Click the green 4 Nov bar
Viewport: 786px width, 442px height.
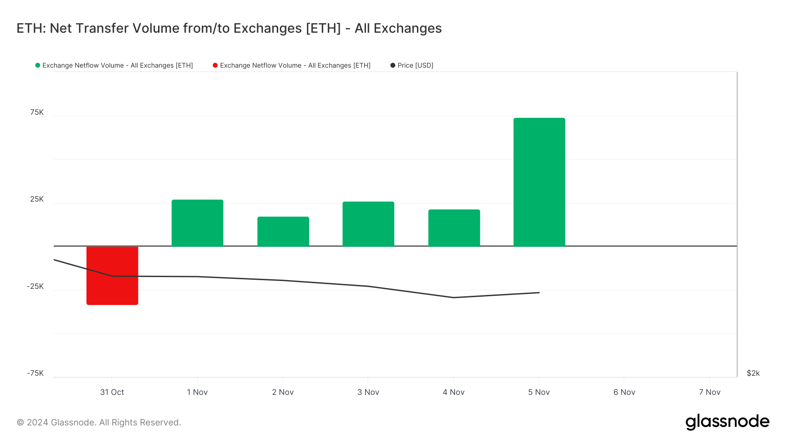[454, 228]
